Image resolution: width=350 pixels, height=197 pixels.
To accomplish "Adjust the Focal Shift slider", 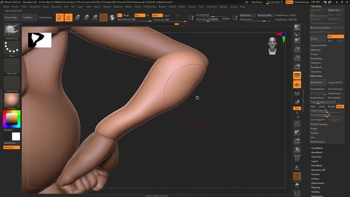I will tap(213, 15).
